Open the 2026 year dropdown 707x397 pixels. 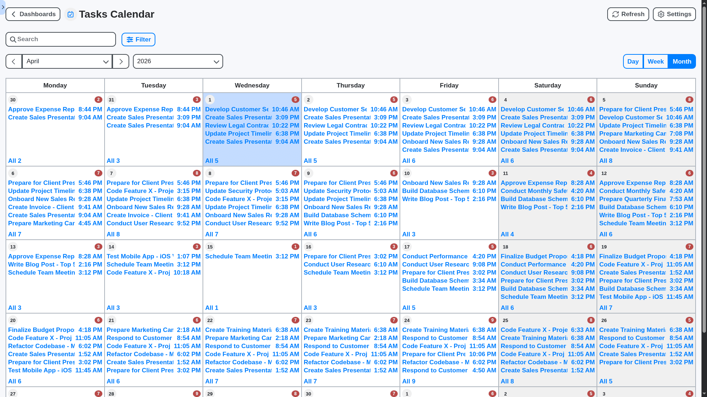[178, 61]
